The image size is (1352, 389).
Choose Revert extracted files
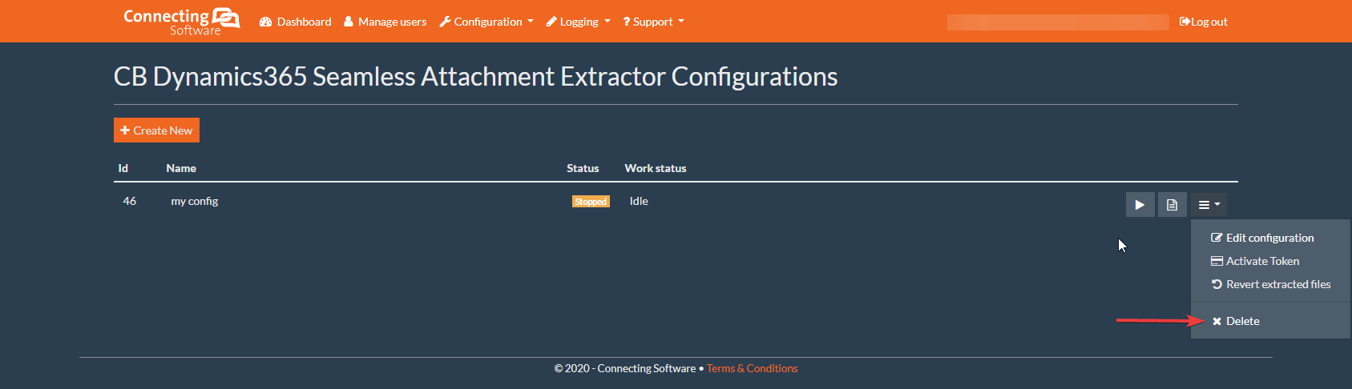(1270, 284)
